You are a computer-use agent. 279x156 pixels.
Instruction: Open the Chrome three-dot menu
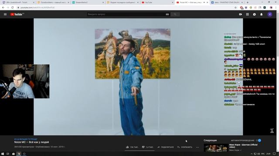click(x=276, y=8)
